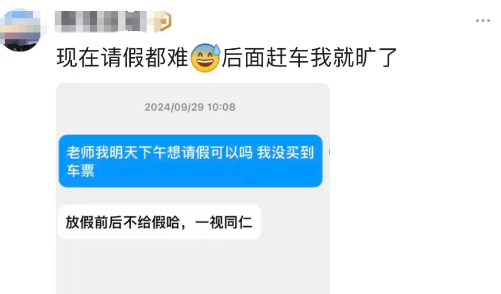Open the three-dot more options menu
Image resolution: width=501 pixels, height=294 pixels.
(x=483, y=21)
